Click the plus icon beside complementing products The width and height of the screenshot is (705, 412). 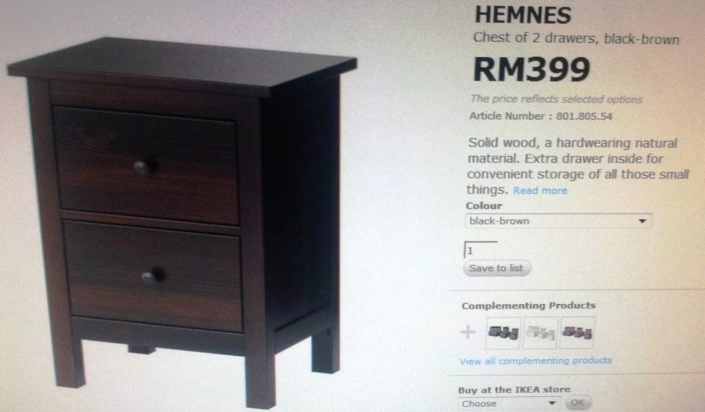click(x=468, y=332)
